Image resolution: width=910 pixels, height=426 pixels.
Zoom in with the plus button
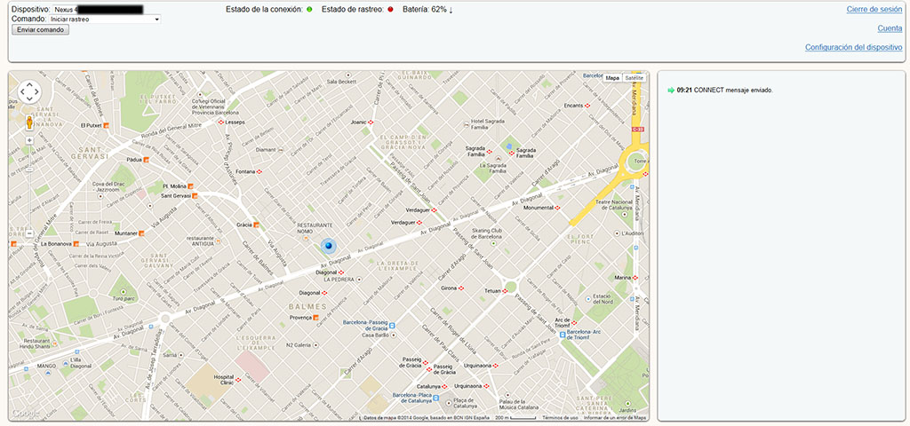(29, 140)
